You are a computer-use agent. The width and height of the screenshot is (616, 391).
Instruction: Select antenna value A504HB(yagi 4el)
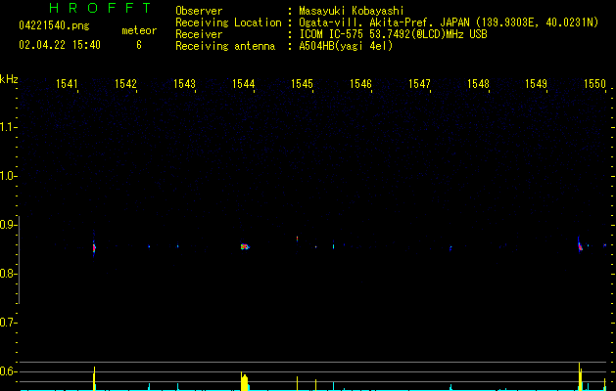pos(346,46)
